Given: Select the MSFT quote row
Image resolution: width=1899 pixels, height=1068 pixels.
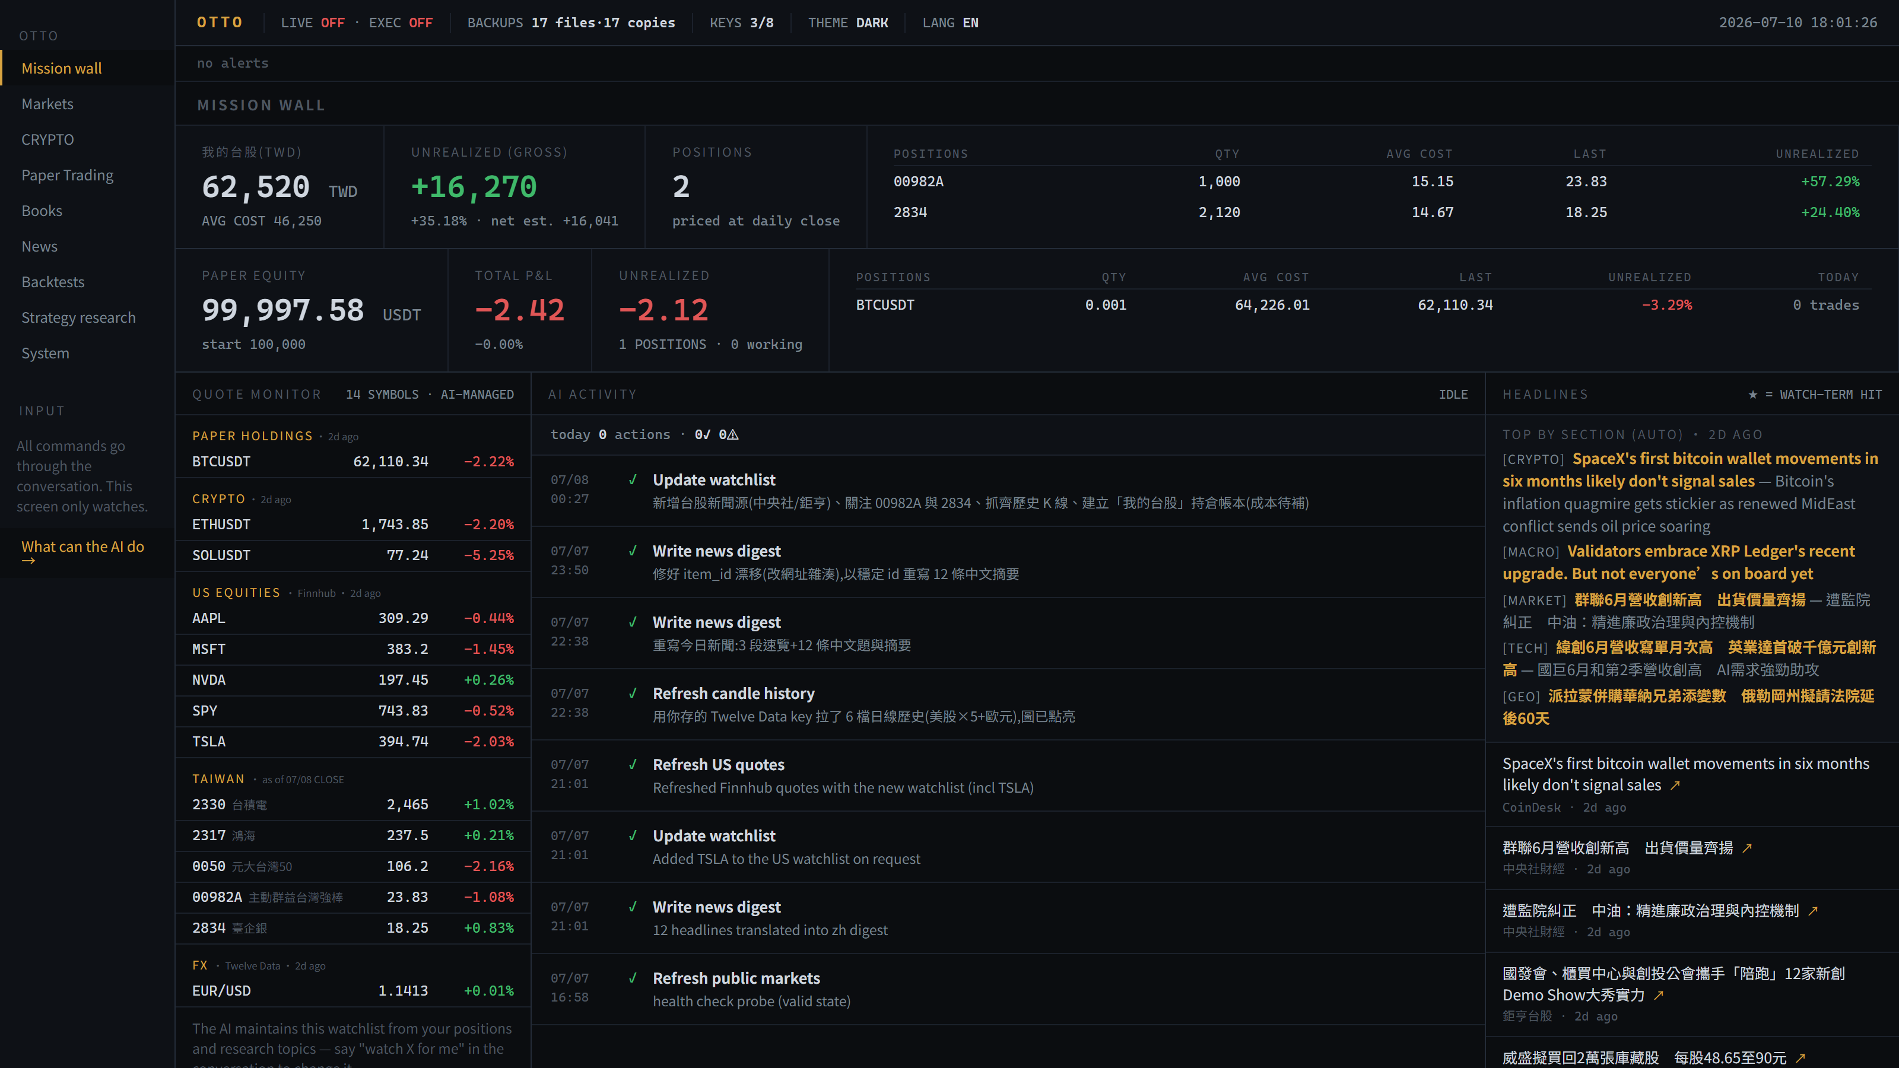Looking at the screenshot, I should 353,649.
